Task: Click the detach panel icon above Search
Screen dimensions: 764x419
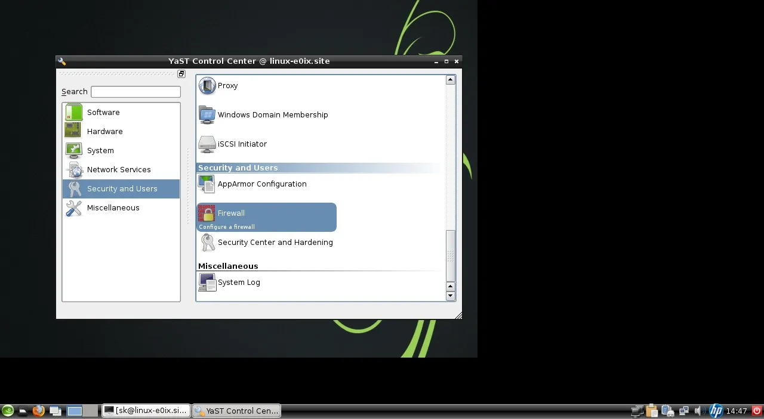Action: (x=181, y=74)
